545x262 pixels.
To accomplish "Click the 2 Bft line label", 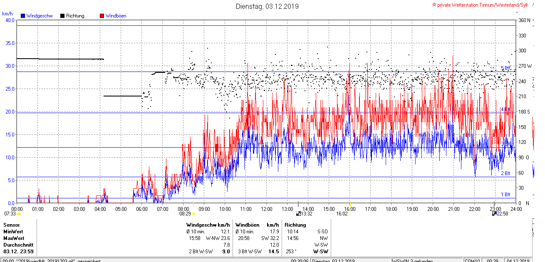I will 505,173.
